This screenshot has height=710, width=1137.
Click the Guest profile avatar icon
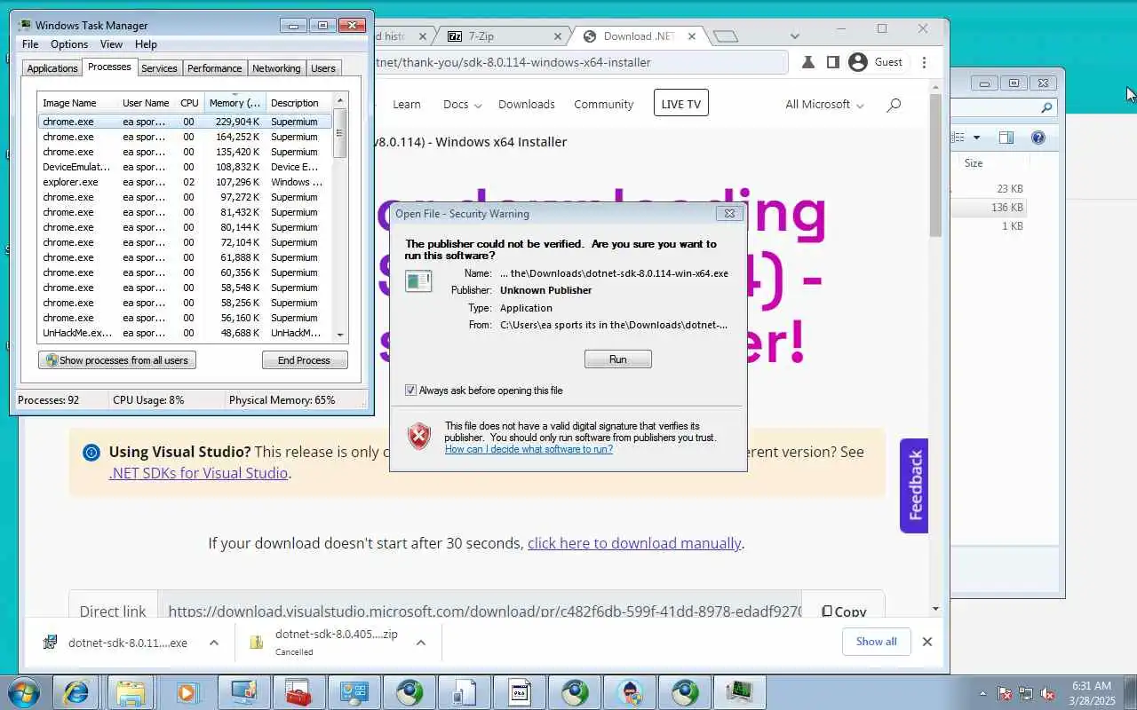coord(857,62)
